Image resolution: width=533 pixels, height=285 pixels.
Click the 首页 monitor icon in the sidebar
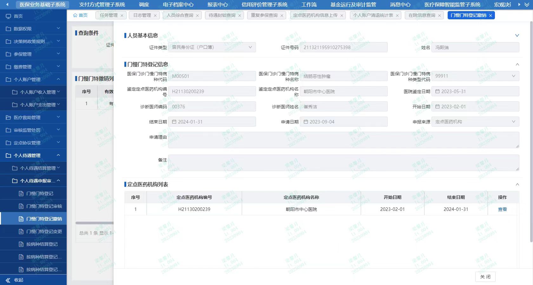(9, 16)
